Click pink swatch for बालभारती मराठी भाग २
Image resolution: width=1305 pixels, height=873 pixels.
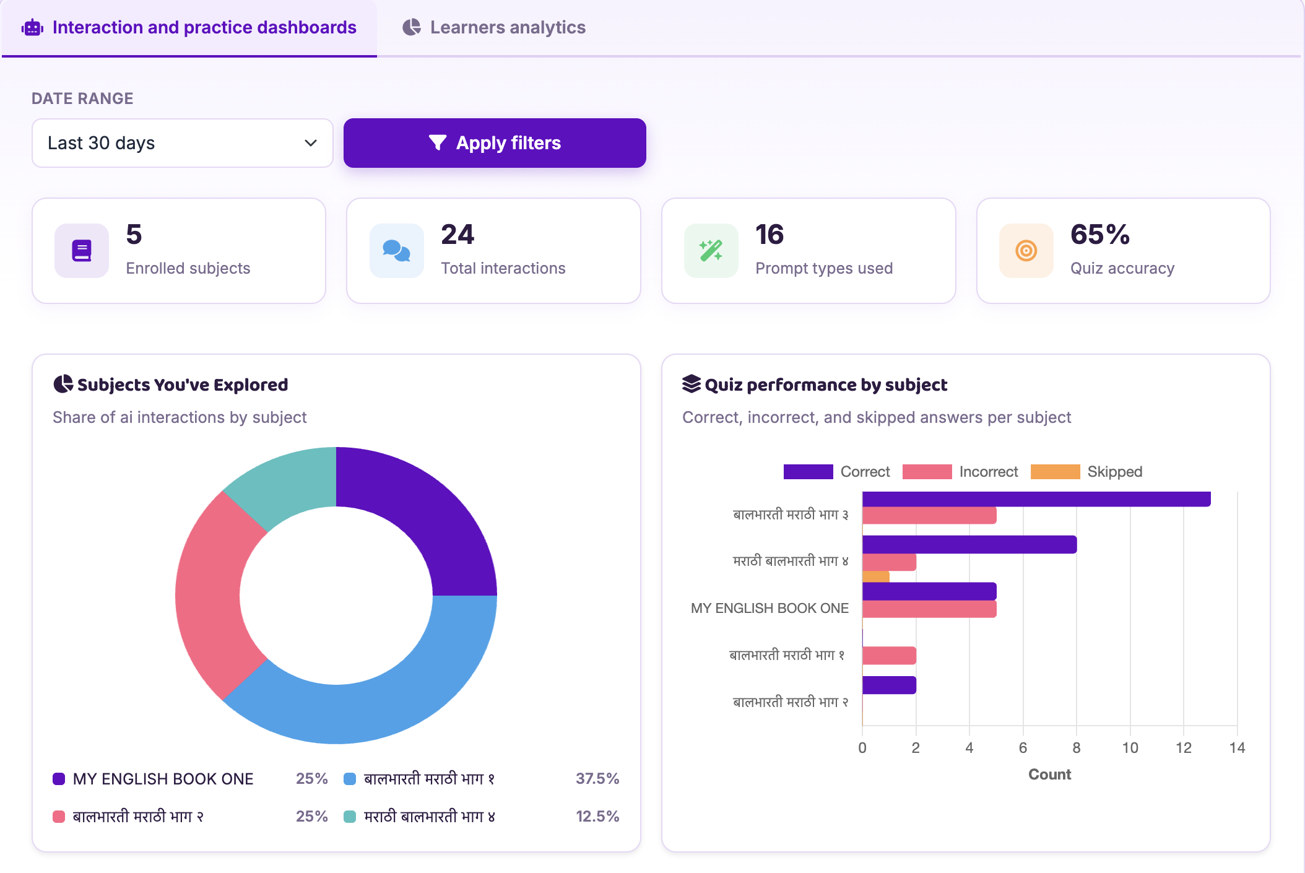59,817
